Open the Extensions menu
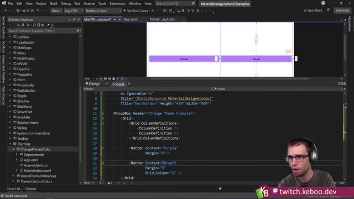 point(117,4)
